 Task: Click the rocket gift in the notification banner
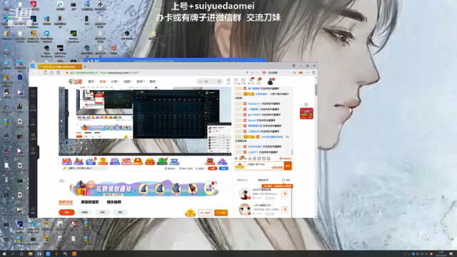click(193, 189)
